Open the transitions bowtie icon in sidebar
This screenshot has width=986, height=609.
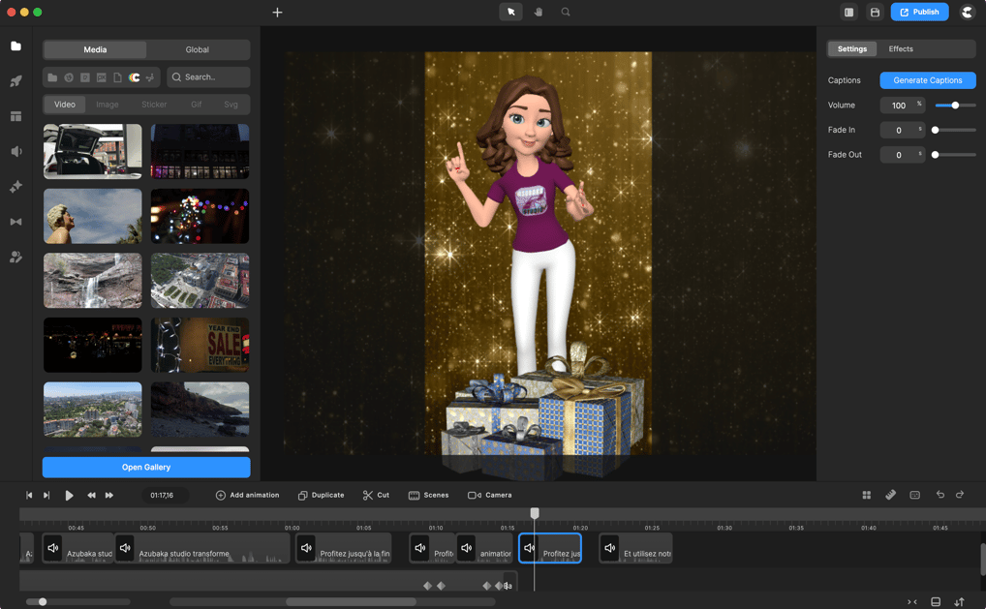[x=15, y=222]
